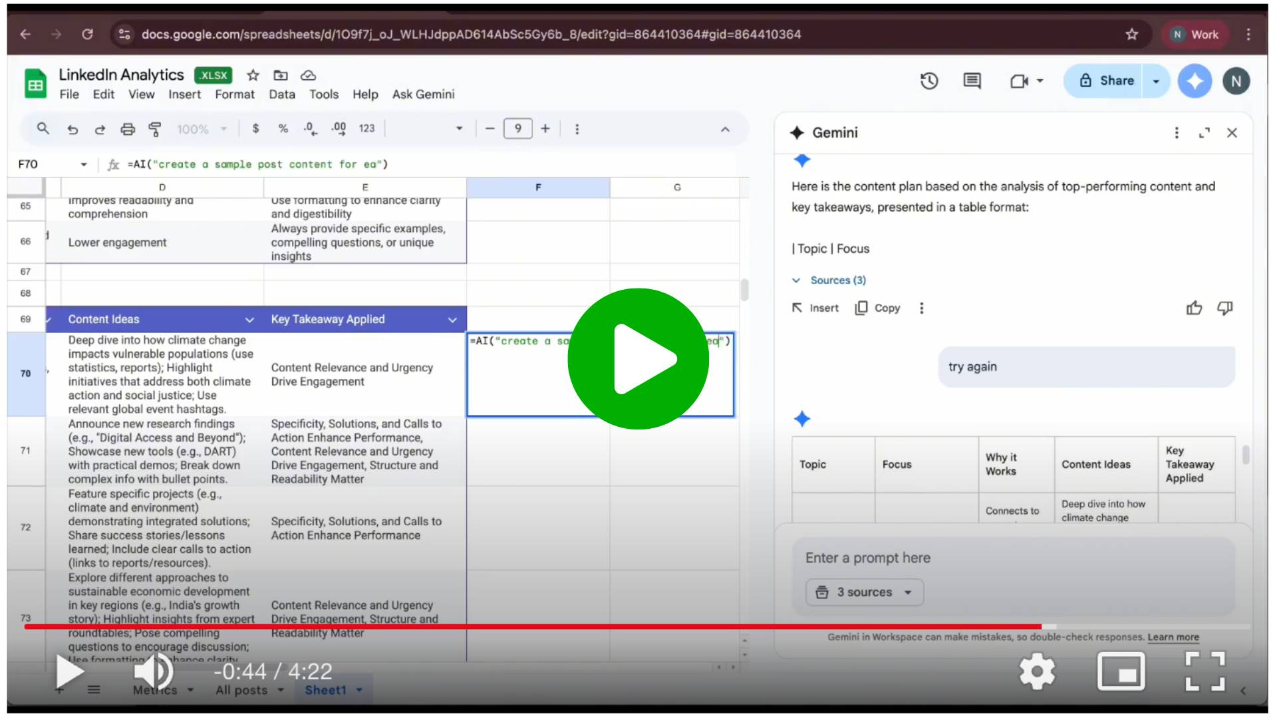
Task: Open version history clock icon
Action: (x=929, y=81)
